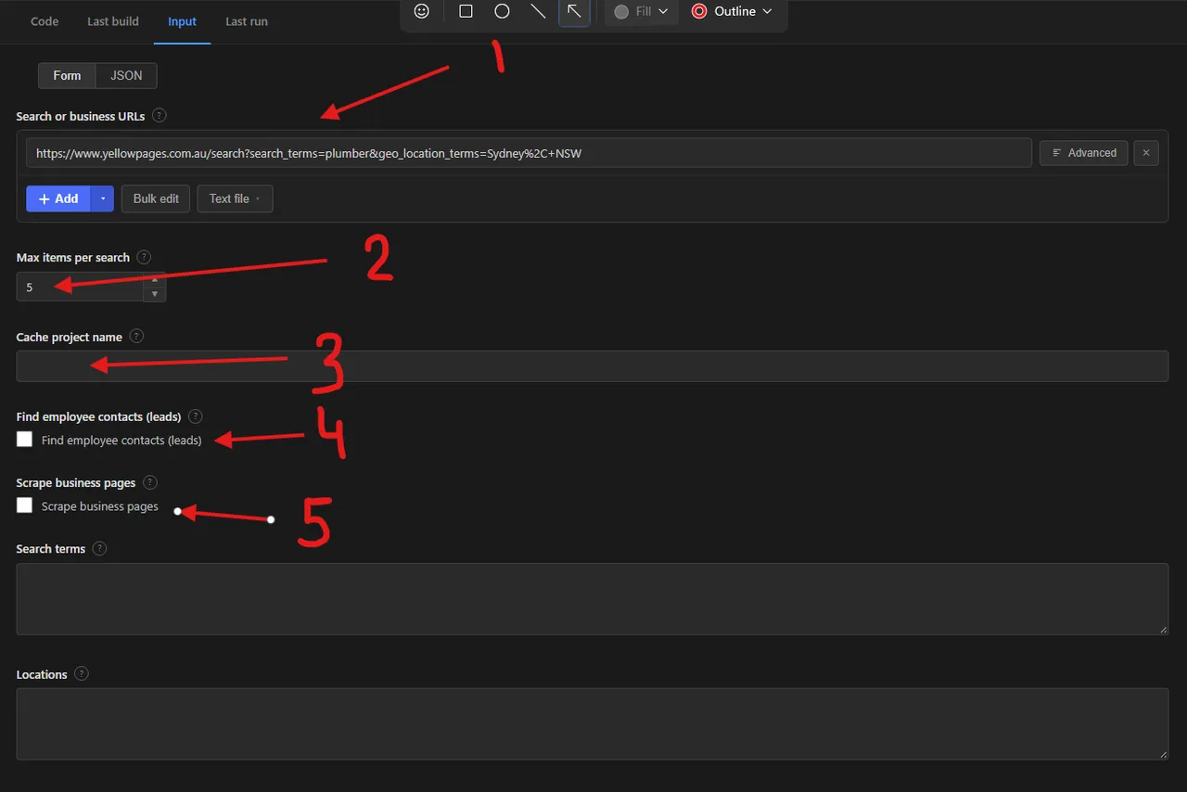
Task: Click the Cache project name field
Action: click(x=593, y=366)
